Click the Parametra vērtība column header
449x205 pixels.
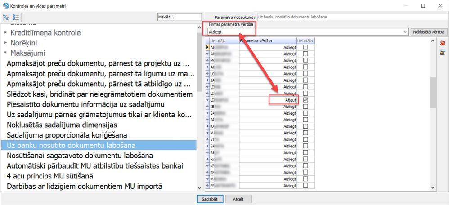268,41
